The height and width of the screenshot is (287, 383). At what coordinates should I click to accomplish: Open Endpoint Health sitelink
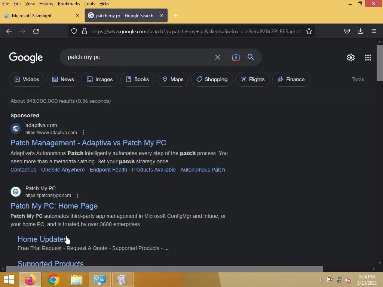pos(108,170)
